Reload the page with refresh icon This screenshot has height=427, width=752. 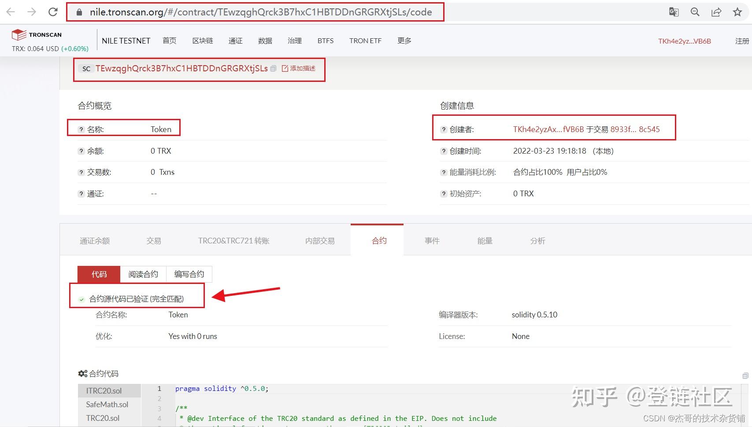53,12
